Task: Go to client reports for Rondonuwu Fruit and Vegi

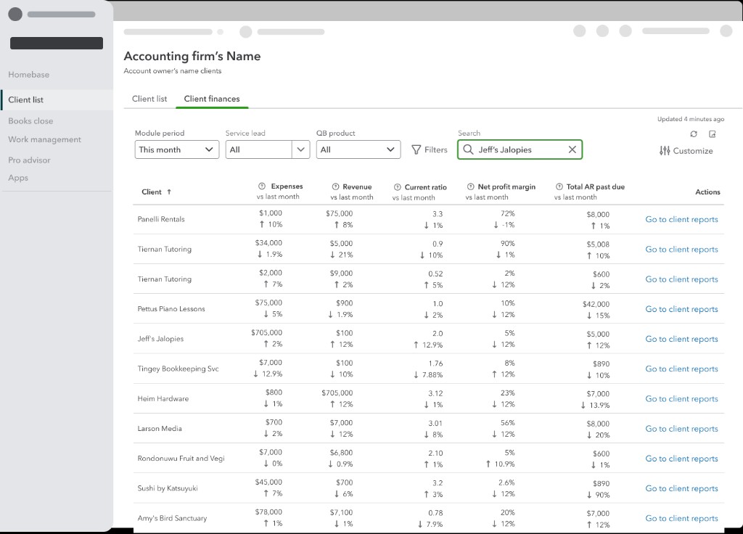Action: click(681, 459)
